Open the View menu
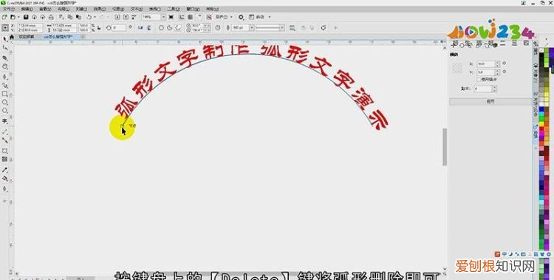The image size is (554, 280). [x=44, y=9]
